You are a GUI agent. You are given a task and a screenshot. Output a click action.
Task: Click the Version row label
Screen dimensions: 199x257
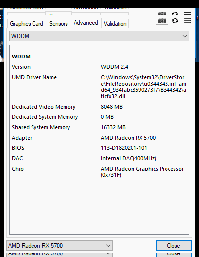click(21, 67)
